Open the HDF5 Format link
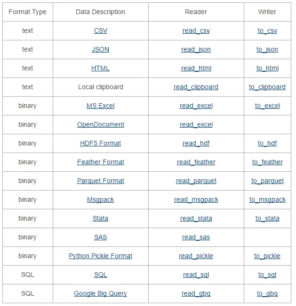The height and width of the screenshot is (306, 296). click(x=100, y=143)
